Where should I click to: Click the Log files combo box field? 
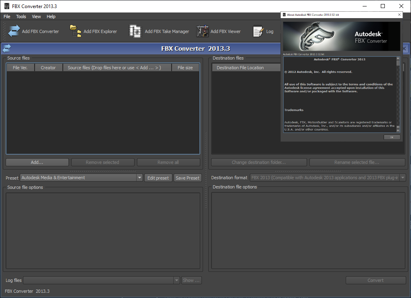point(102,280)
